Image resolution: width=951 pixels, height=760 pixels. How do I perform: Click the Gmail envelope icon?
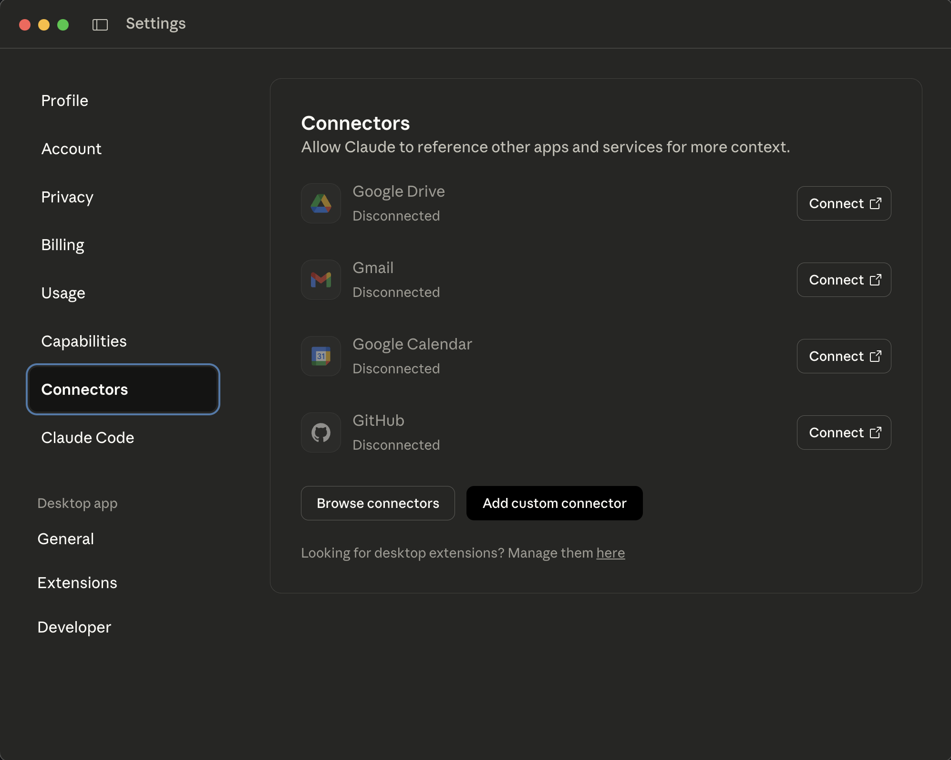click(x=321, y=280)
